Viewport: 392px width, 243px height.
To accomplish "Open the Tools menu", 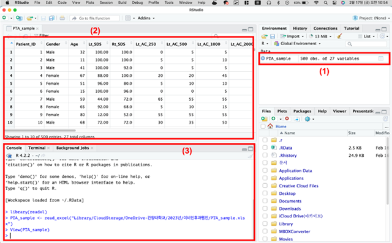I will pos(169,2).
